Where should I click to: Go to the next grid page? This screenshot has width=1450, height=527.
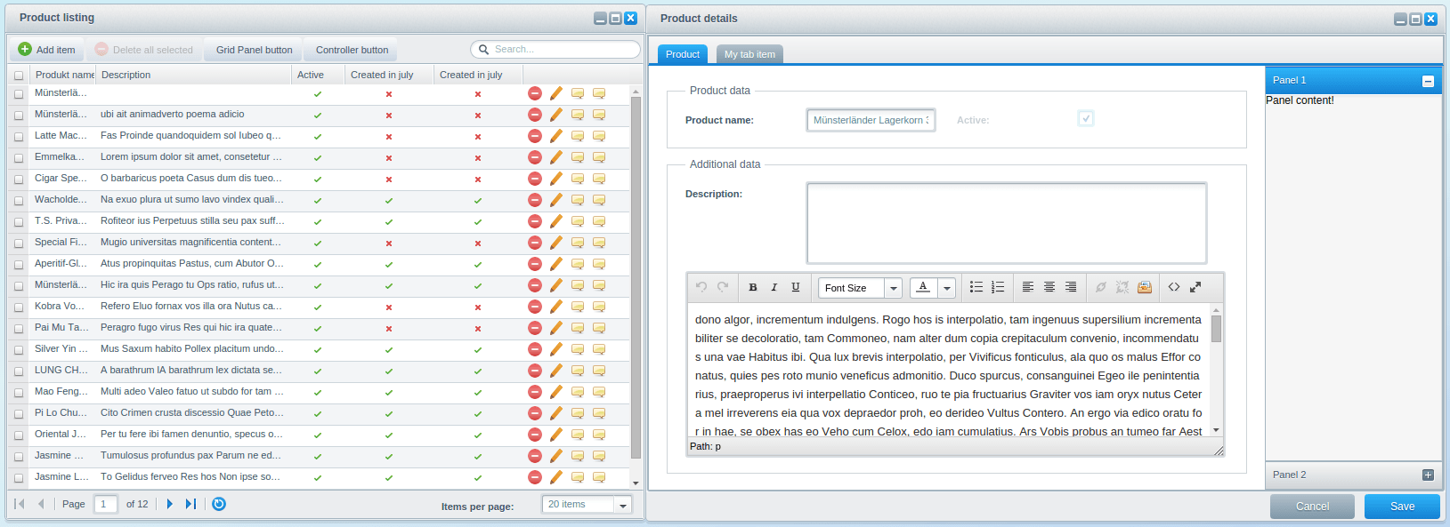point(170,504)
